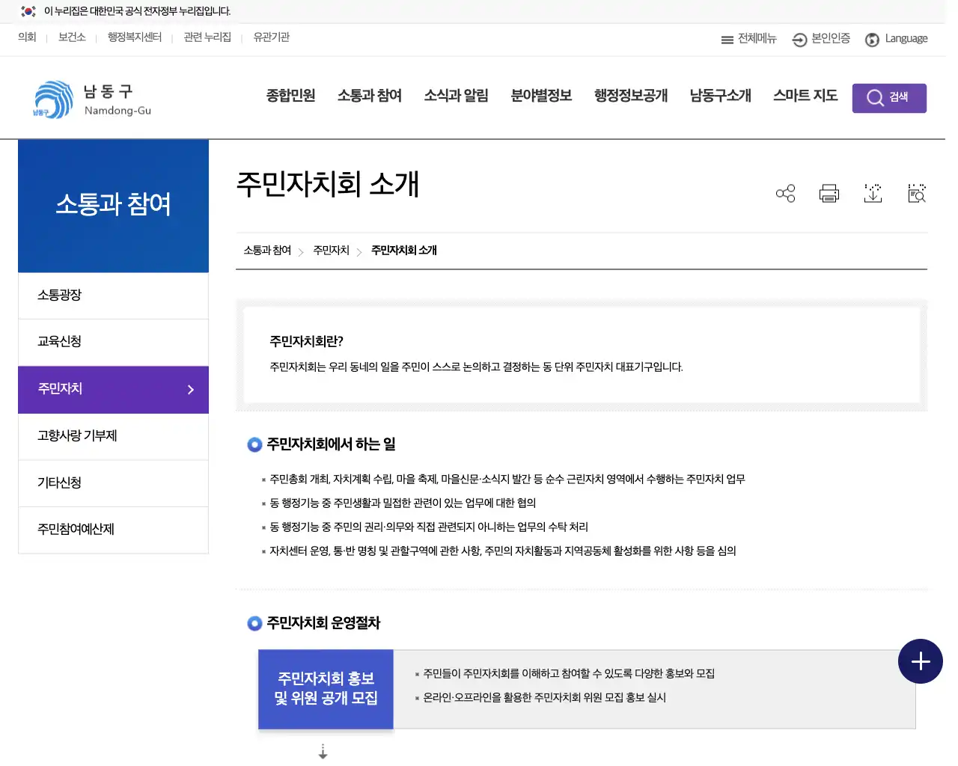Open the 소통과 참여 breadcrumb link
The height and width of the screenshot is (766, 958).
tap(266, 251)
